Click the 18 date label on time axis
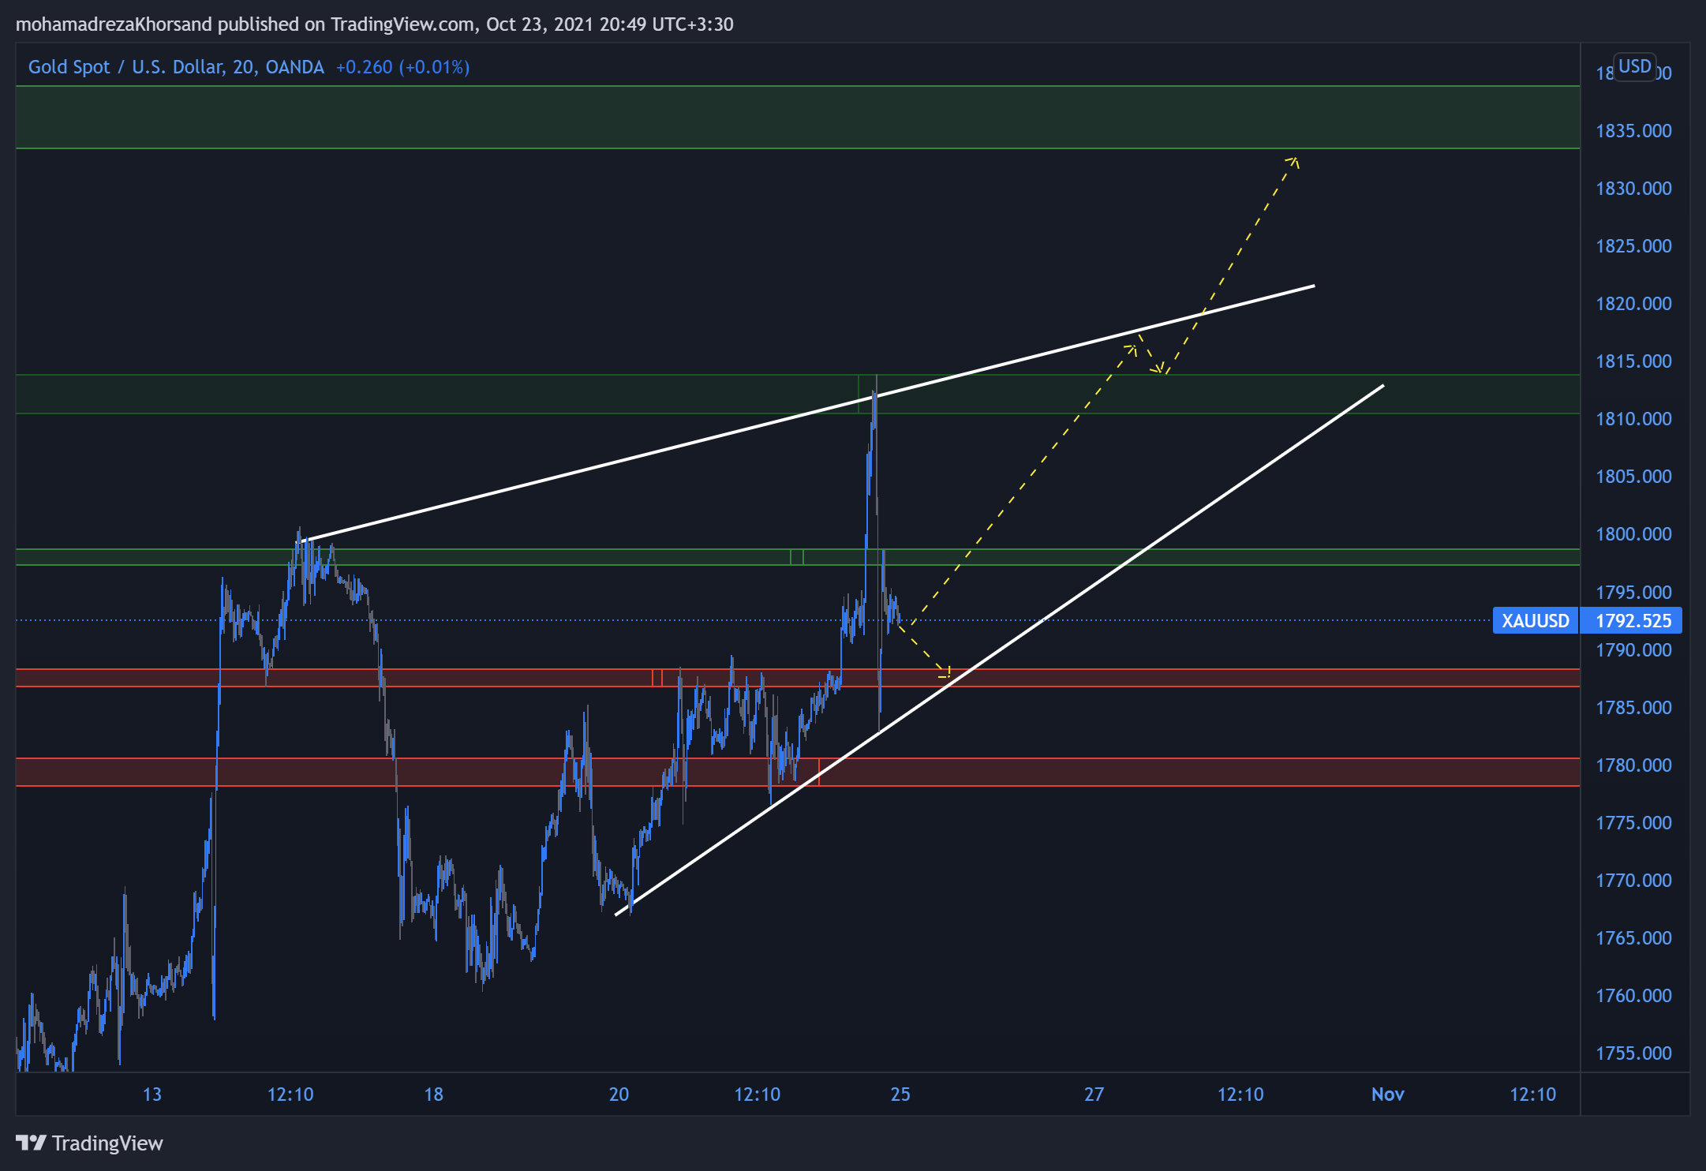1706x1171 pixels. click(x=433, y=1094)
